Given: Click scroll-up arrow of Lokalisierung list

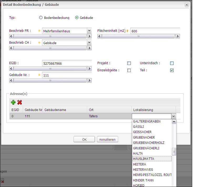Looking at the screenshot, I should [x=174, y=122].
